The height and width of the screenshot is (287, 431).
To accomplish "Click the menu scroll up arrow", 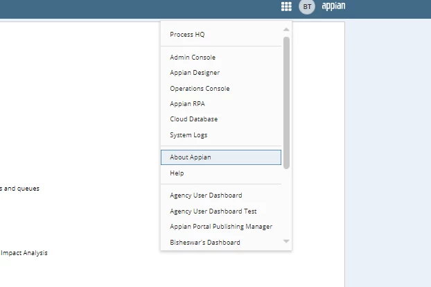I will (286, 29).
